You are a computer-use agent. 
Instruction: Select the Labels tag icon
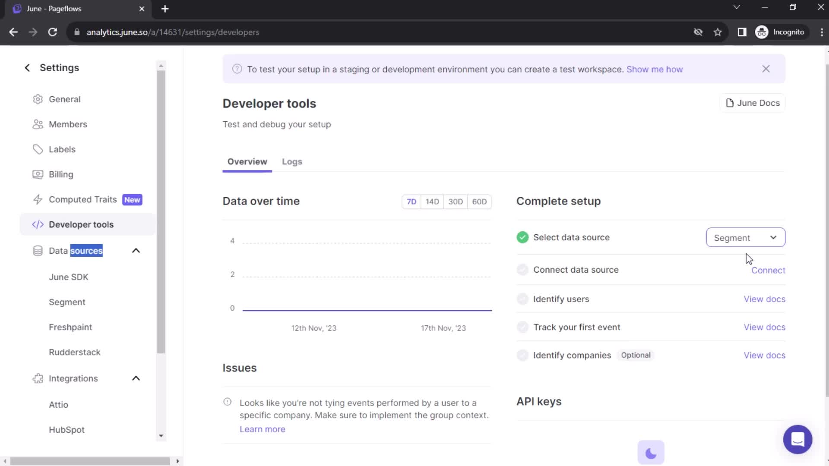pos(38,149)
